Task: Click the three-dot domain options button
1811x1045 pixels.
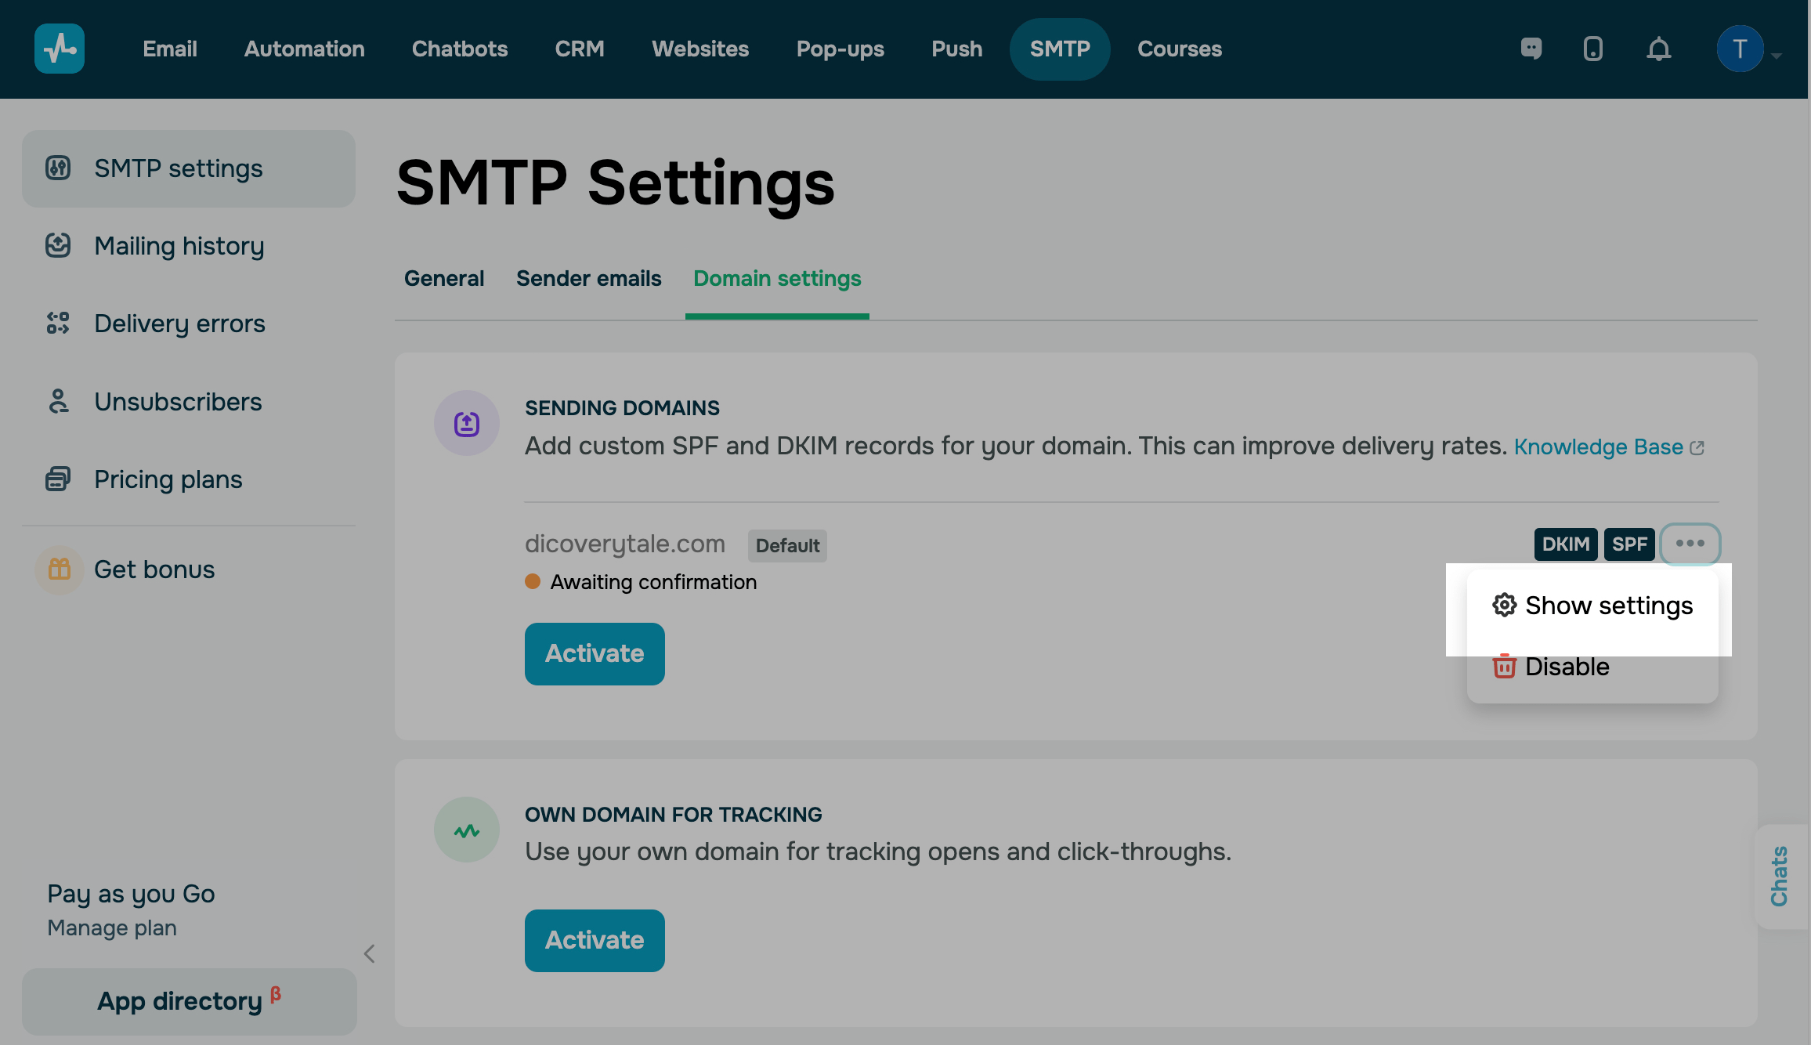Action: 1690,544
